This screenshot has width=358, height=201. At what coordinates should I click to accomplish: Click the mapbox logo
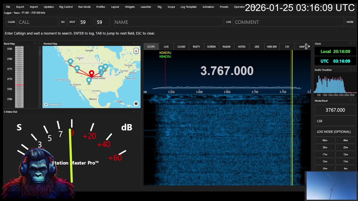[x=53, y=104]
